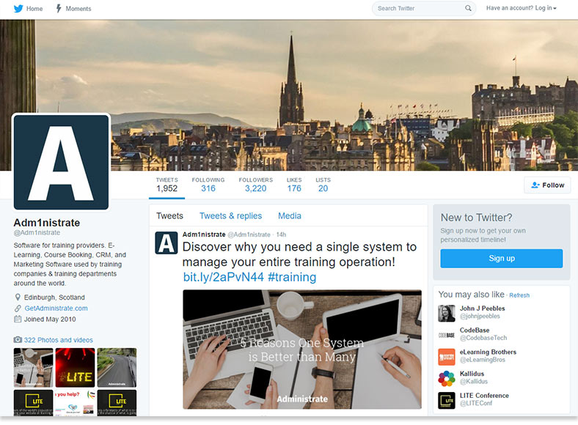
Task: Open the red LITE photo thumbnail
Action: coord(76,367)
